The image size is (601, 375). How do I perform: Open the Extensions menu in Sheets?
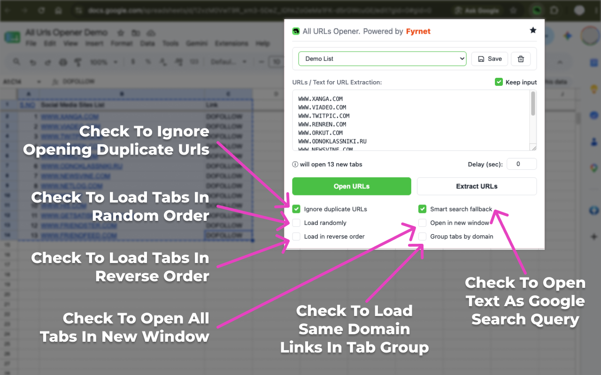(x=231, y=44)
